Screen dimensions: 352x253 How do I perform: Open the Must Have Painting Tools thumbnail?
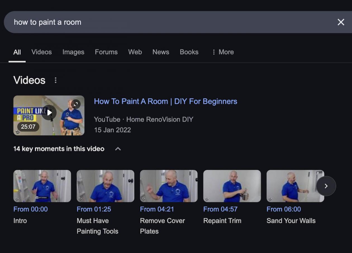(105, 186)
